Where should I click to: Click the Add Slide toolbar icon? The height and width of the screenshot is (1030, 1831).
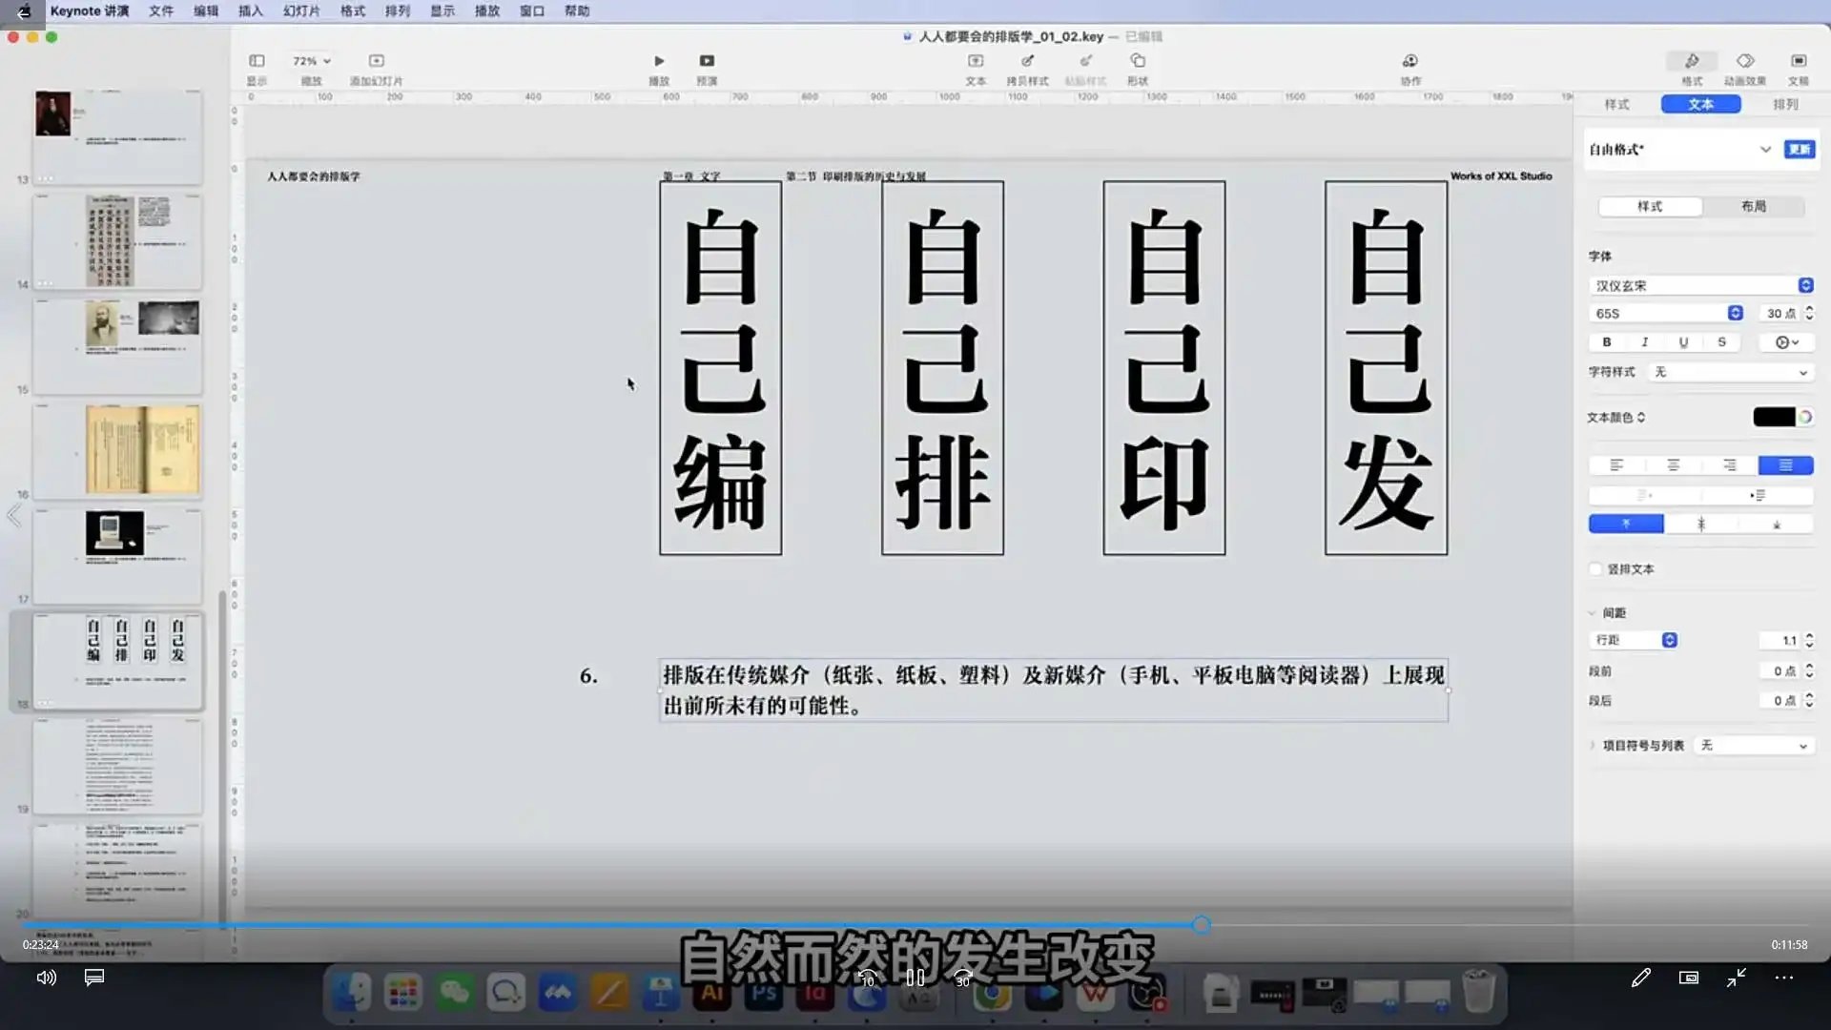pos(376,61)
